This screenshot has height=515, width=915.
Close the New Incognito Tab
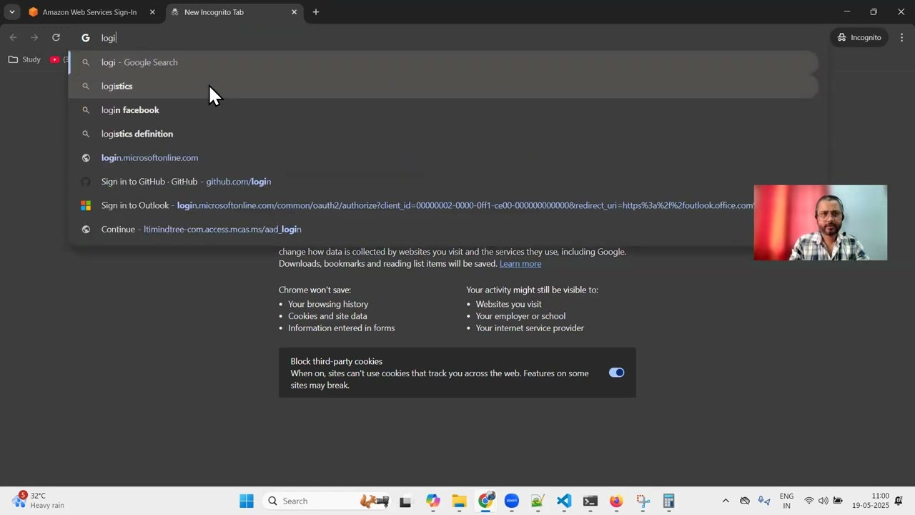pos(294,12)
